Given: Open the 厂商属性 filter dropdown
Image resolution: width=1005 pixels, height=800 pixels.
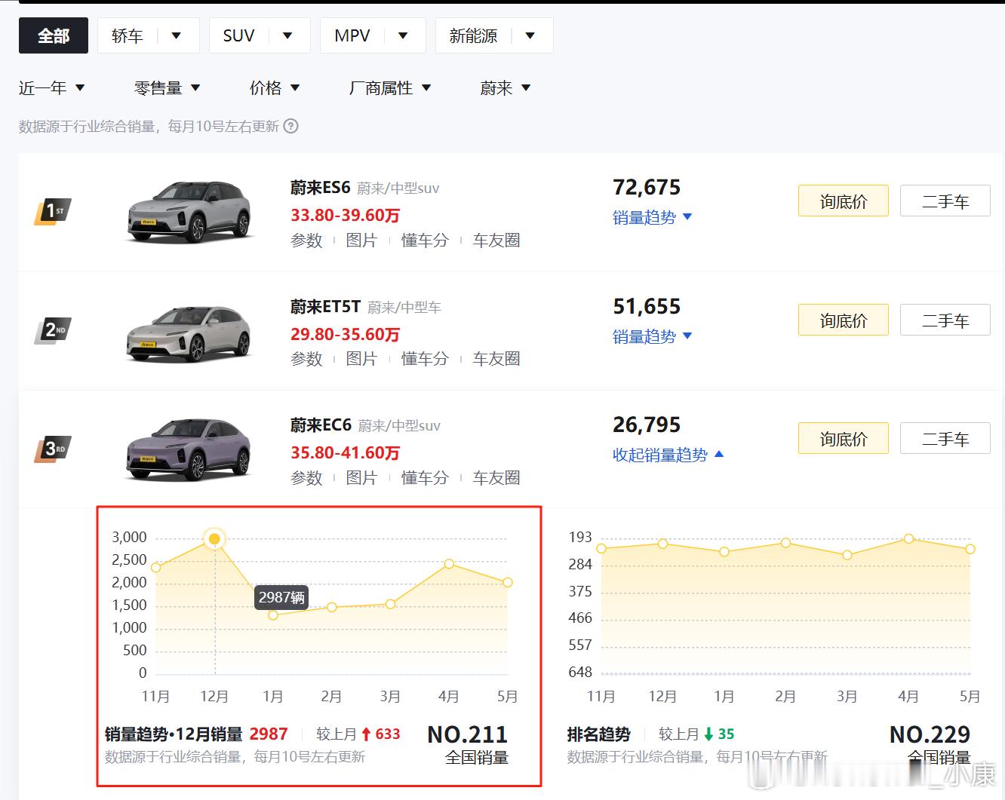Looking at the screenshot, I should tap(390, 88).
